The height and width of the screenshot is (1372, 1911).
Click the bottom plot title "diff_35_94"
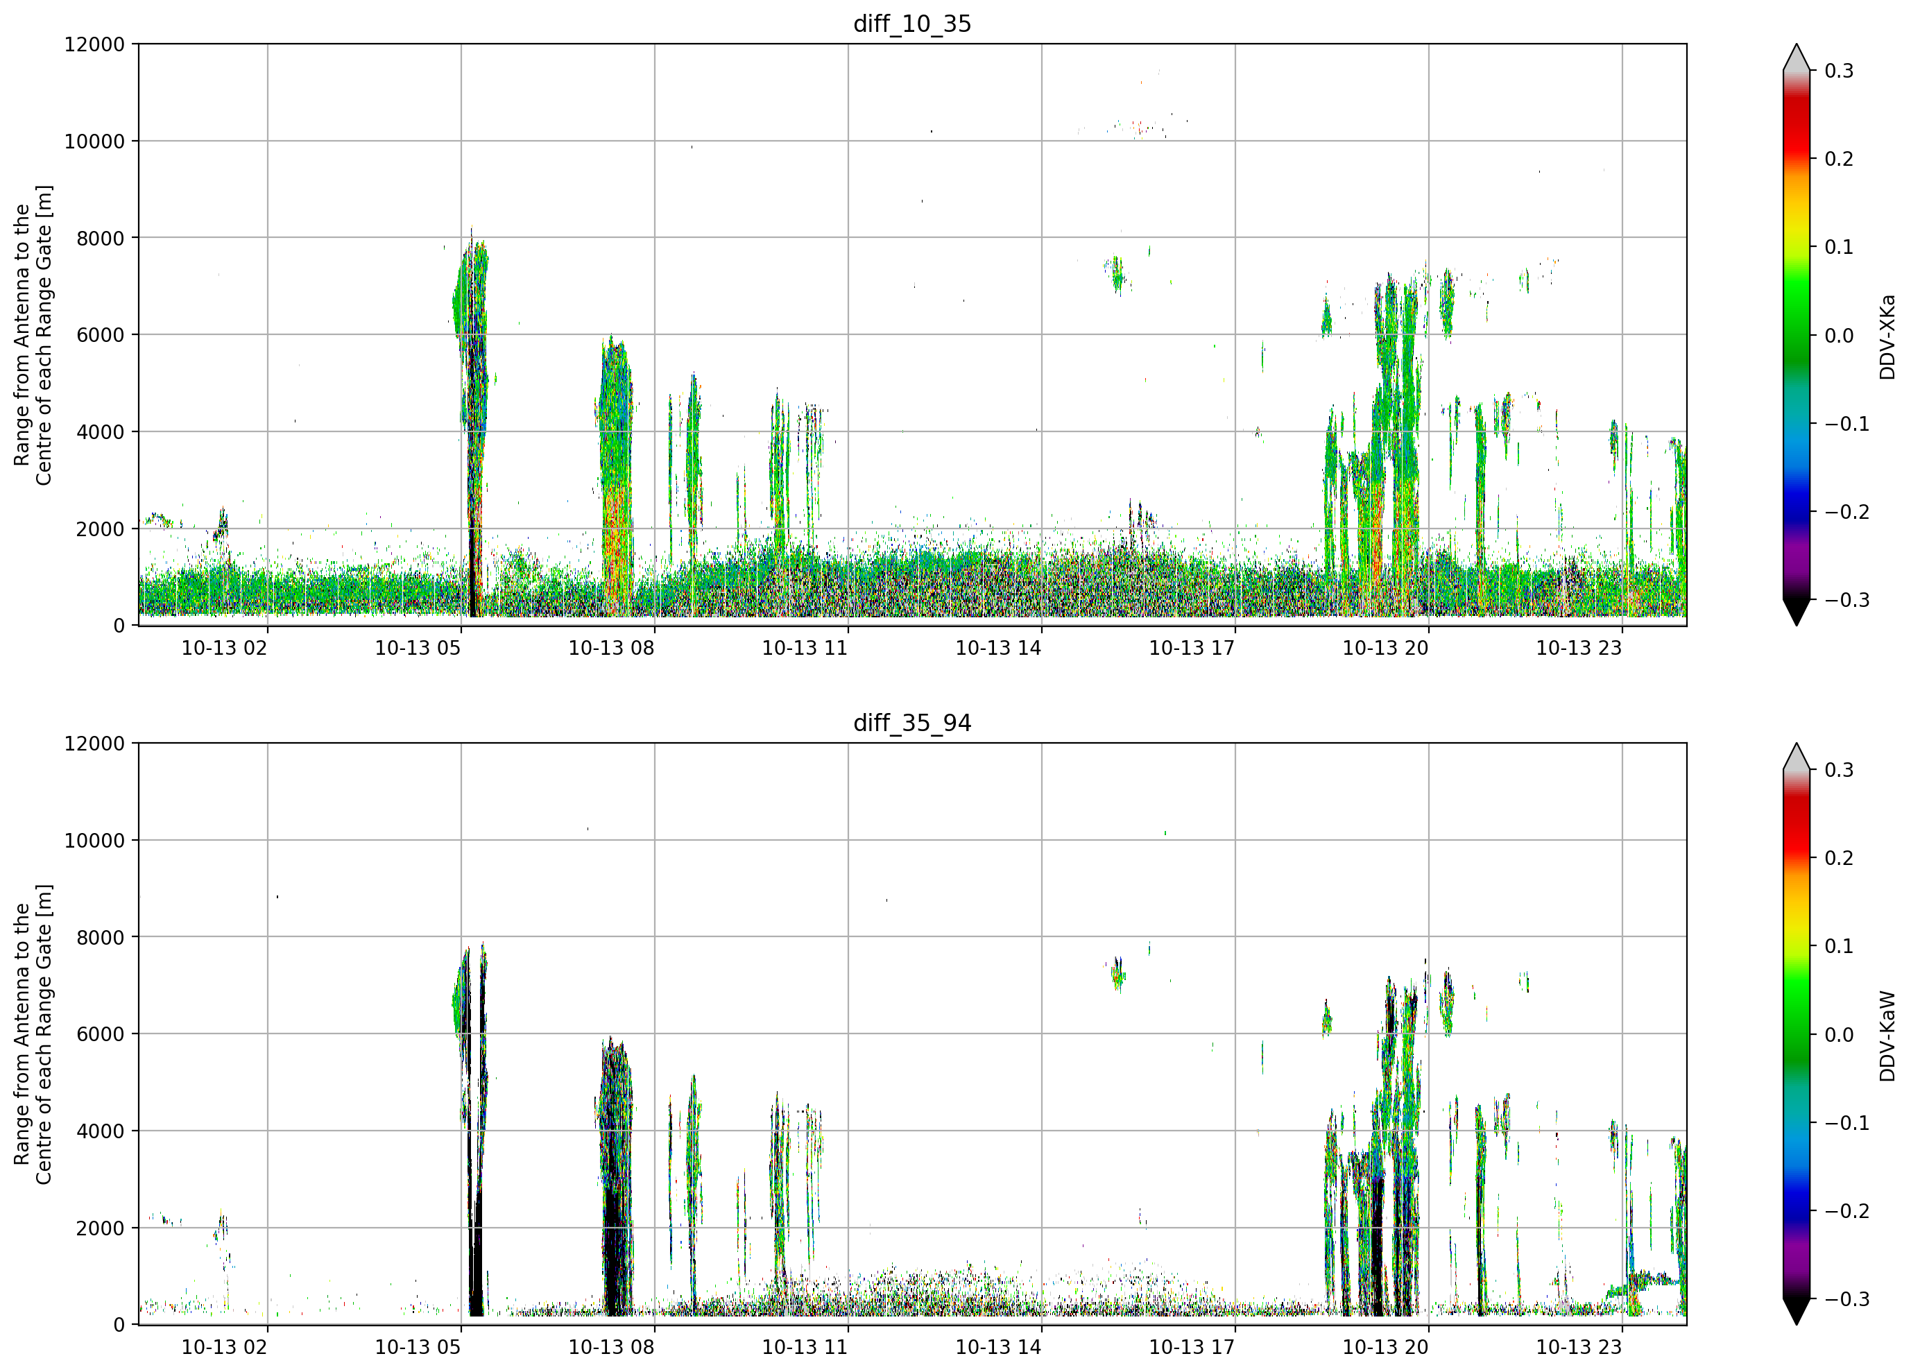coord(911,723)
